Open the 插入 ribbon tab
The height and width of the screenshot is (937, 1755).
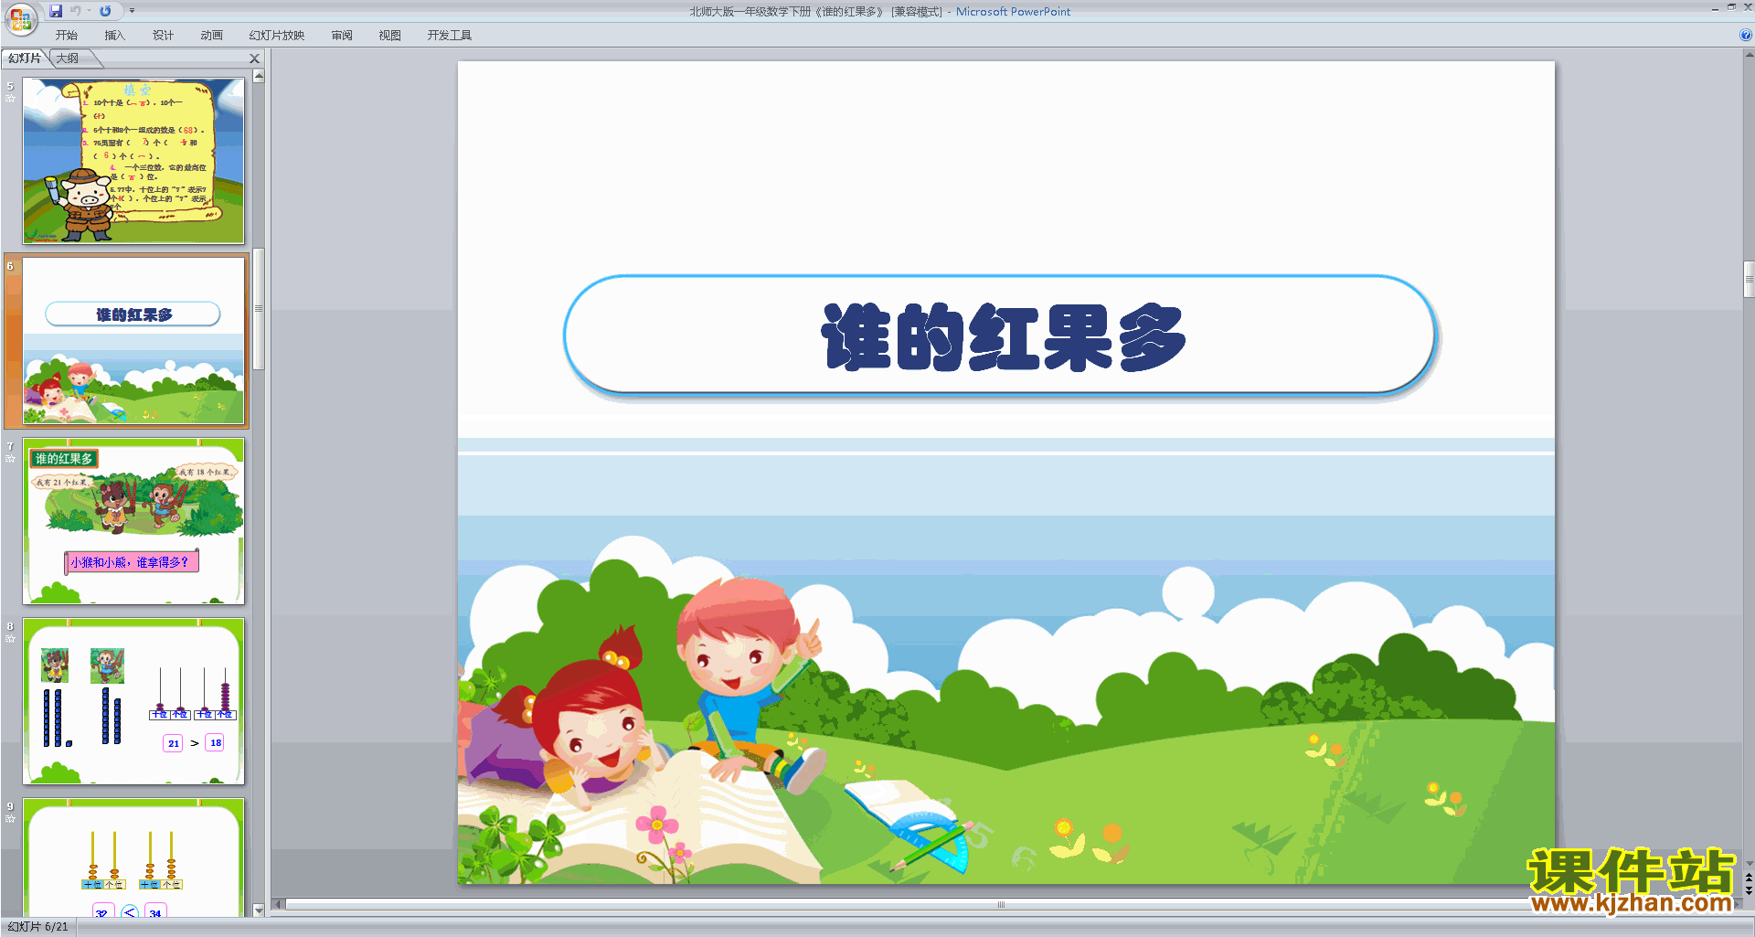point(114,36)
